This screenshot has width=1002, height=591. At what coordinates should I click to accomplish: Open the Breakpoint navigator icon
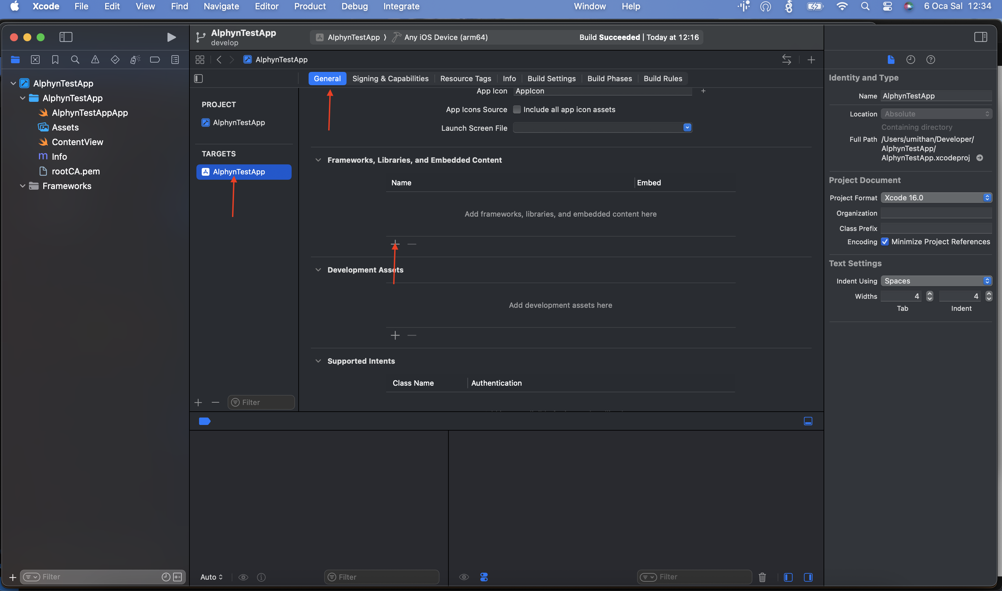[155, 60]
